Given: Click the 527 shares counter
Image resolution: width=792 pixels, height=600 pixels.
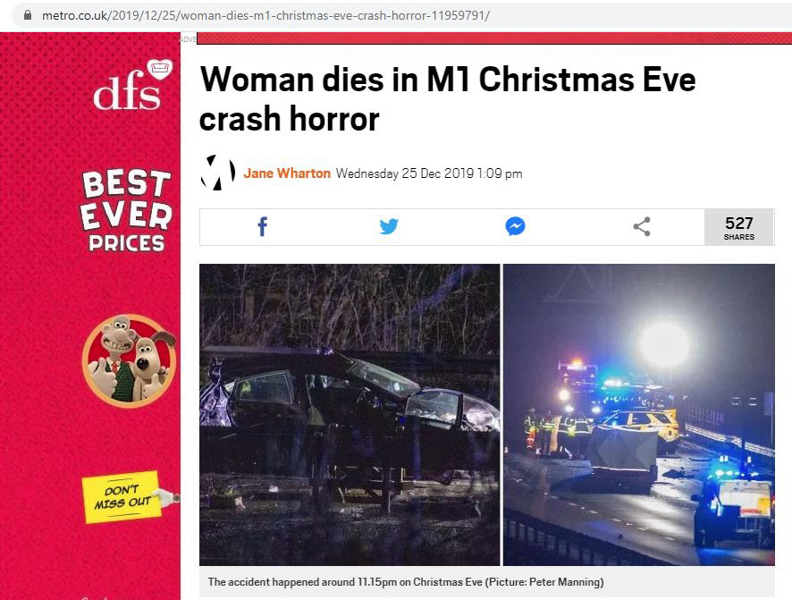Looking at the screenshot, I should click(739, 227).
